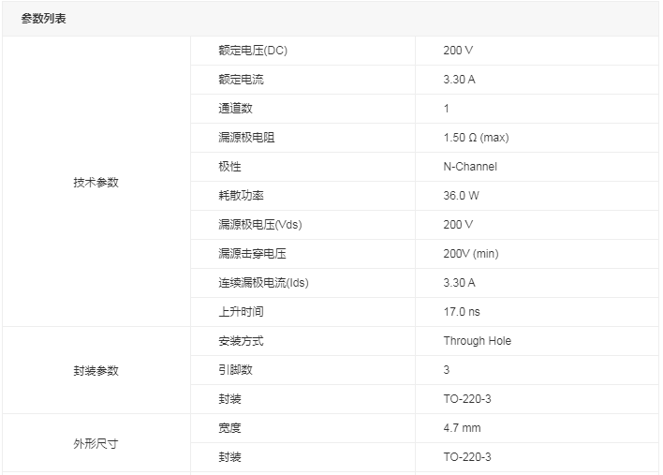Click the 宽度 label
Image resolution: width=663 pixels, height=475 pixels.
229,428
